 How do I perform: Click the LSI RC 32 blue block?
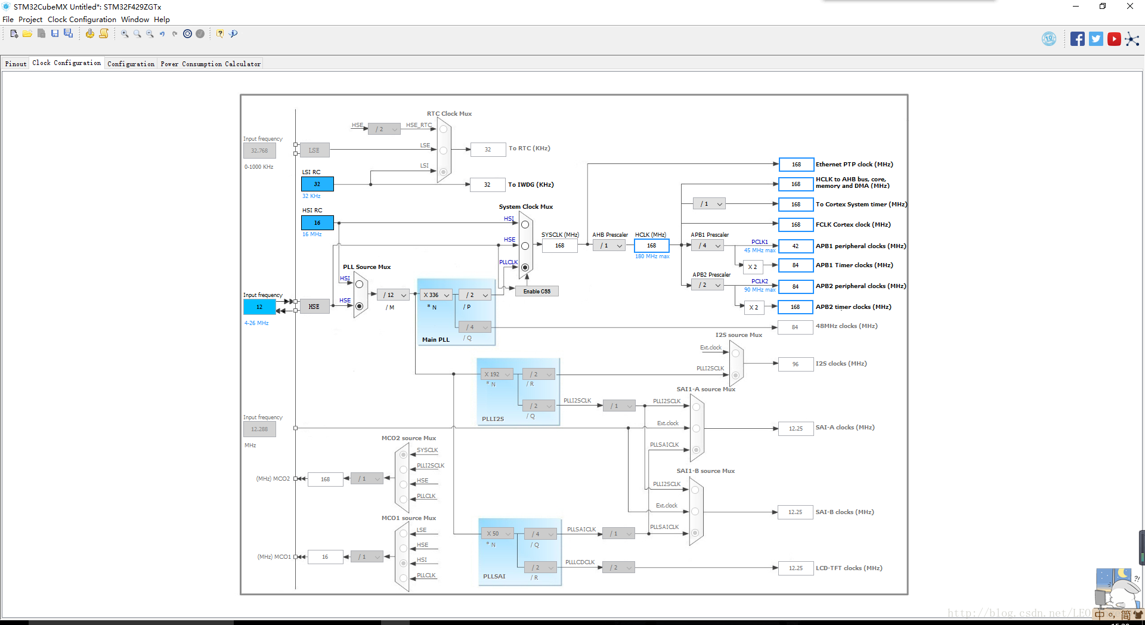[317, 184]
